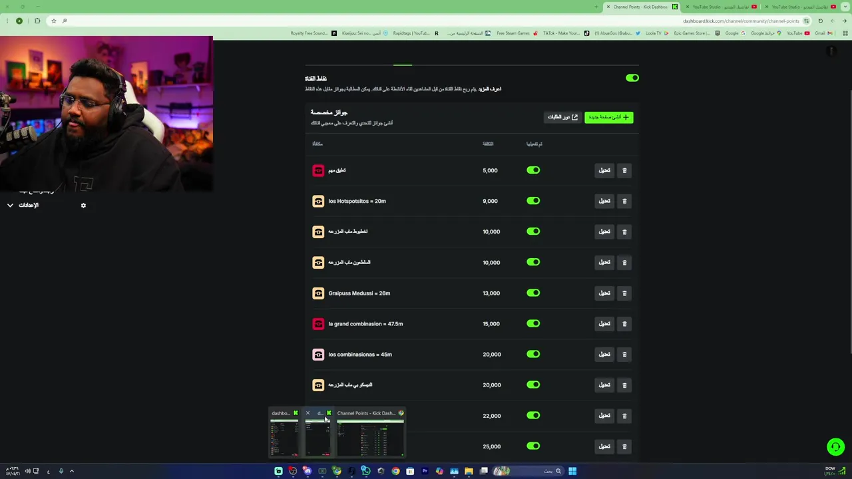Click the 'Graipuss Medussi = 26m' reward name
Screen dimensions: 852x479
359,293
